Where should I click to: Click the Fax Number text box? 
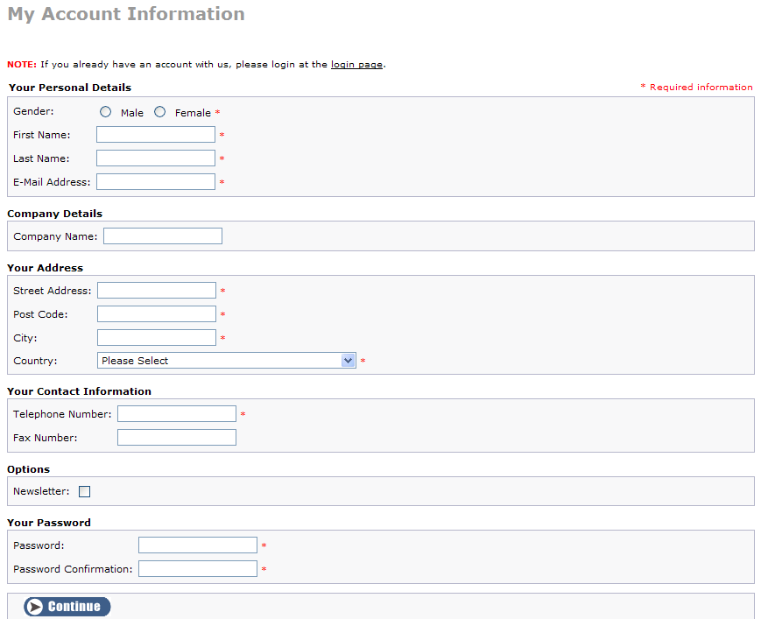click(177, 438)
